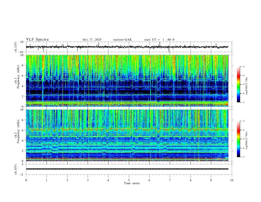This screenshot has height=202, width=261.
Task: Click the ch.1 voltage waveform trace
Action: [127, 47]
